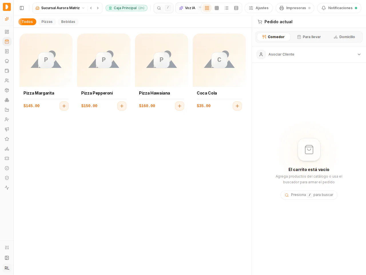
Task: Open Notificaciones panel
Action: pos(339,8)
